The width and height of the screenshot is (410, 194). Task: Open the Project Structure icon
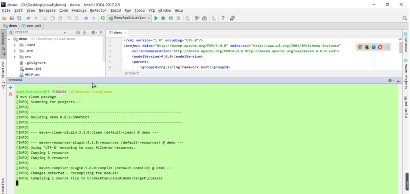pos(205,18)
